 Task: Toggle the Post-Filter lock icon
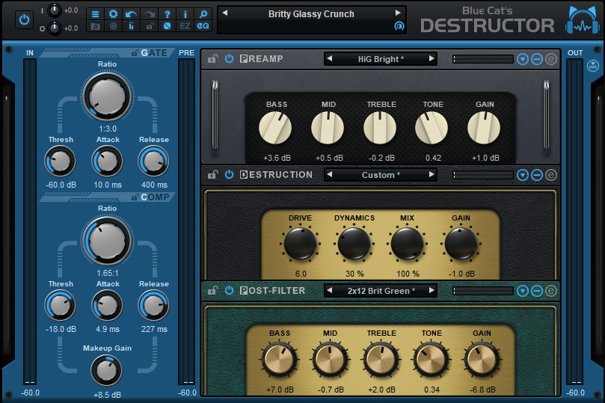[213, 290]
